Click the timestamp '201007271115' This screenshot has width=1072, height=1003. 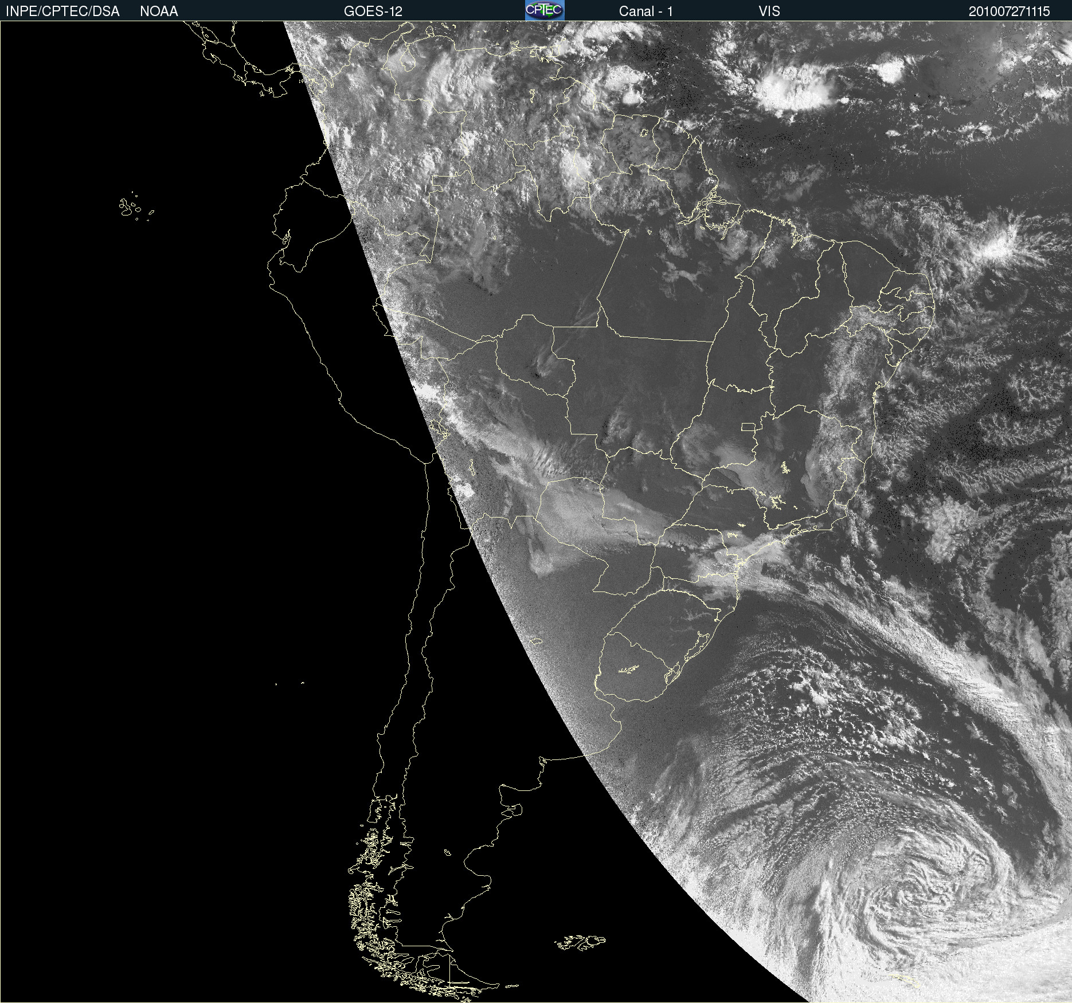tap(1010, 11)
